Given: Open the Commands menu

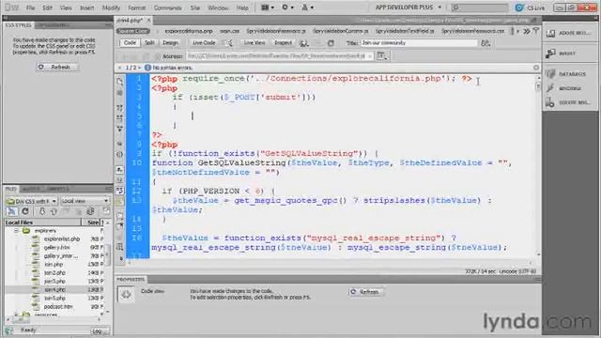Looking at the screenshot, I should (x=167, y=8).
